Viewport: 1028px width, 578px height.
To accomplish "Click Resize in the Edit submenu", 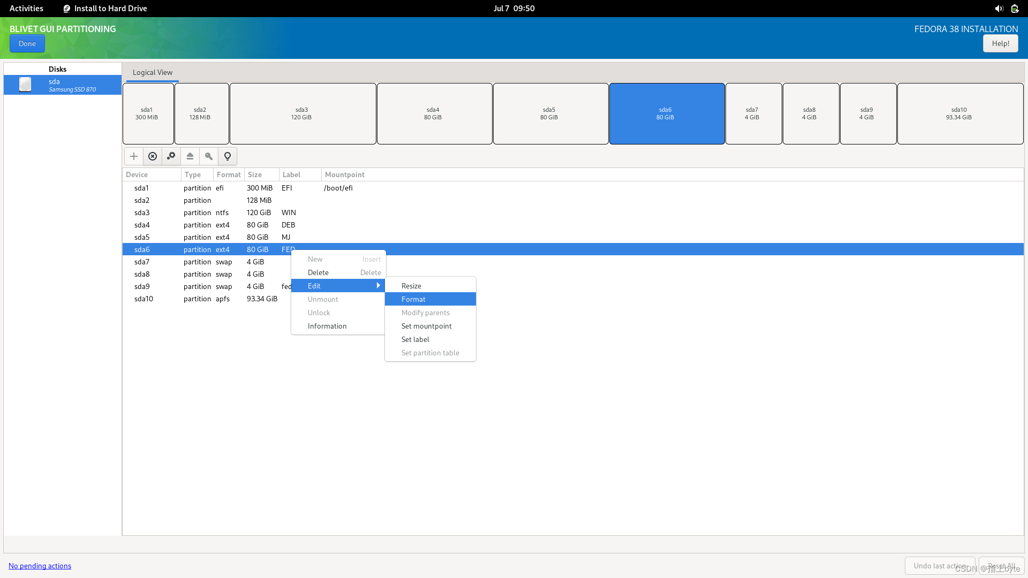I will 411,286.
